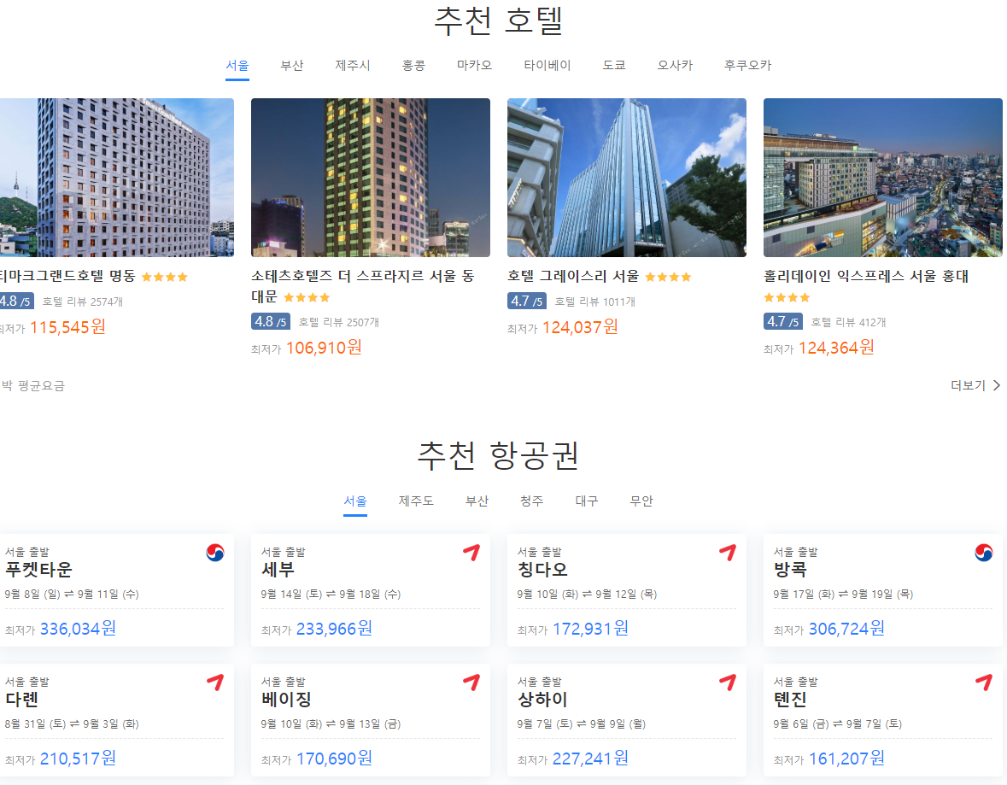Click the star rating of 홀리데이인 익스프레스
The height and width of the screenshot is (785, 1007).
tap(787, 297)
